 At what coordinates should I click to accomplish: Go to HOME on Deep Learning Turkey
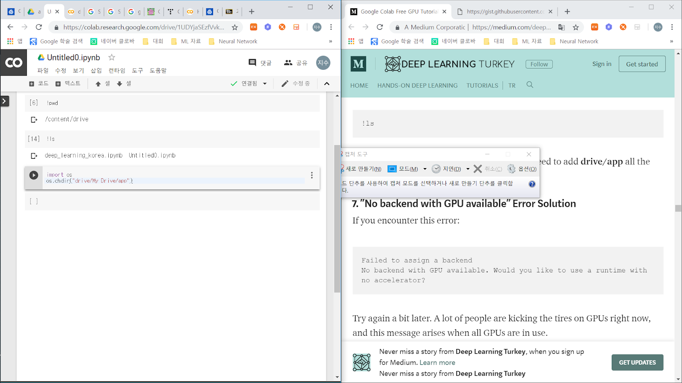(359, 86)
